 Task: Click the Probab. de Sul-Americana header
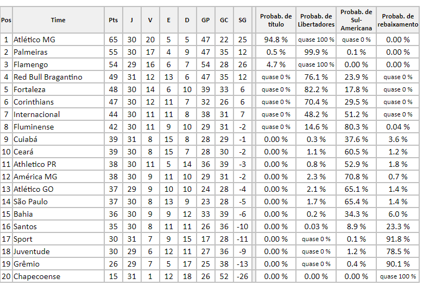[356, 20]
